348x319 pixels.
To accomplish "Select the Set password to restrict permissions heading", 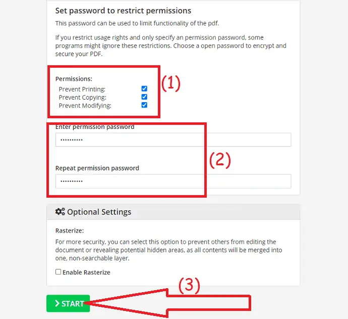I will point(123,11).
